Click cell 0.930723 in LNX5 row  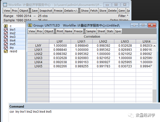pyautogui.click(x=125, y=66)
